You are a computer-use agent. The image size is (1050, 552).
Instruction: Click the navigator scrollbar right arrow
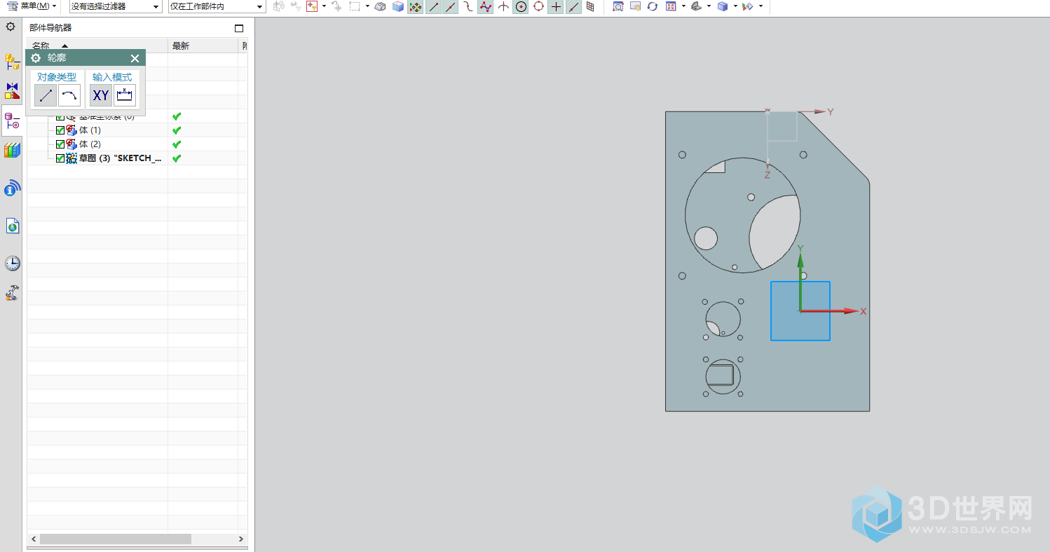(240, 539)
